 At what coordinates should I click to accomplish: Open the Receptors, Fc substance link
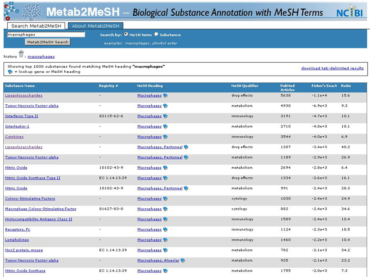pos(18,229)
